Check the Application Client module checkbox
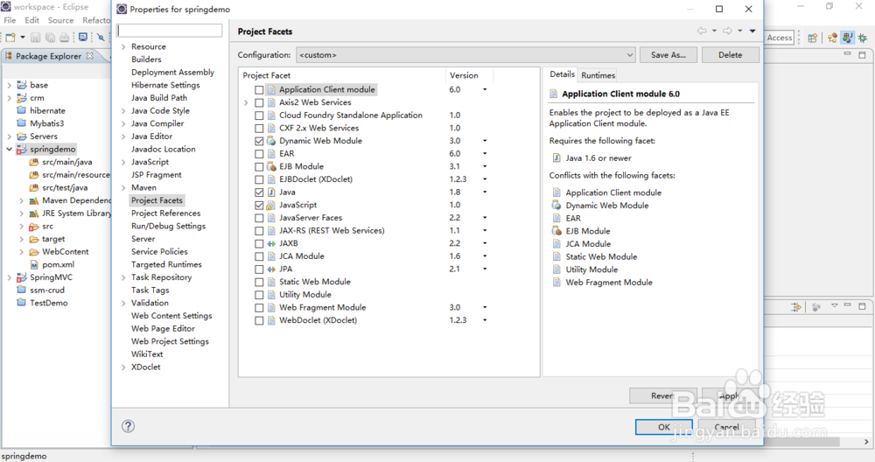The height and width of the screenshot is (462, 875). (x=259, y=90)
